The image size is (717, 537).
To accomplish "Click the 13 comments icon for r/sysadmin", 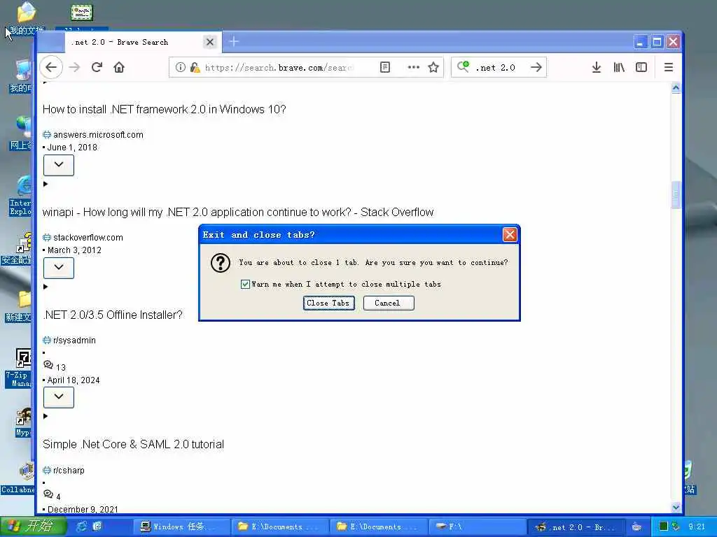I will point(48,365).
